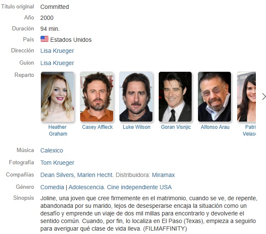
Task: Open Goran Visnjic's cast photo
Action: coord(175,97)
